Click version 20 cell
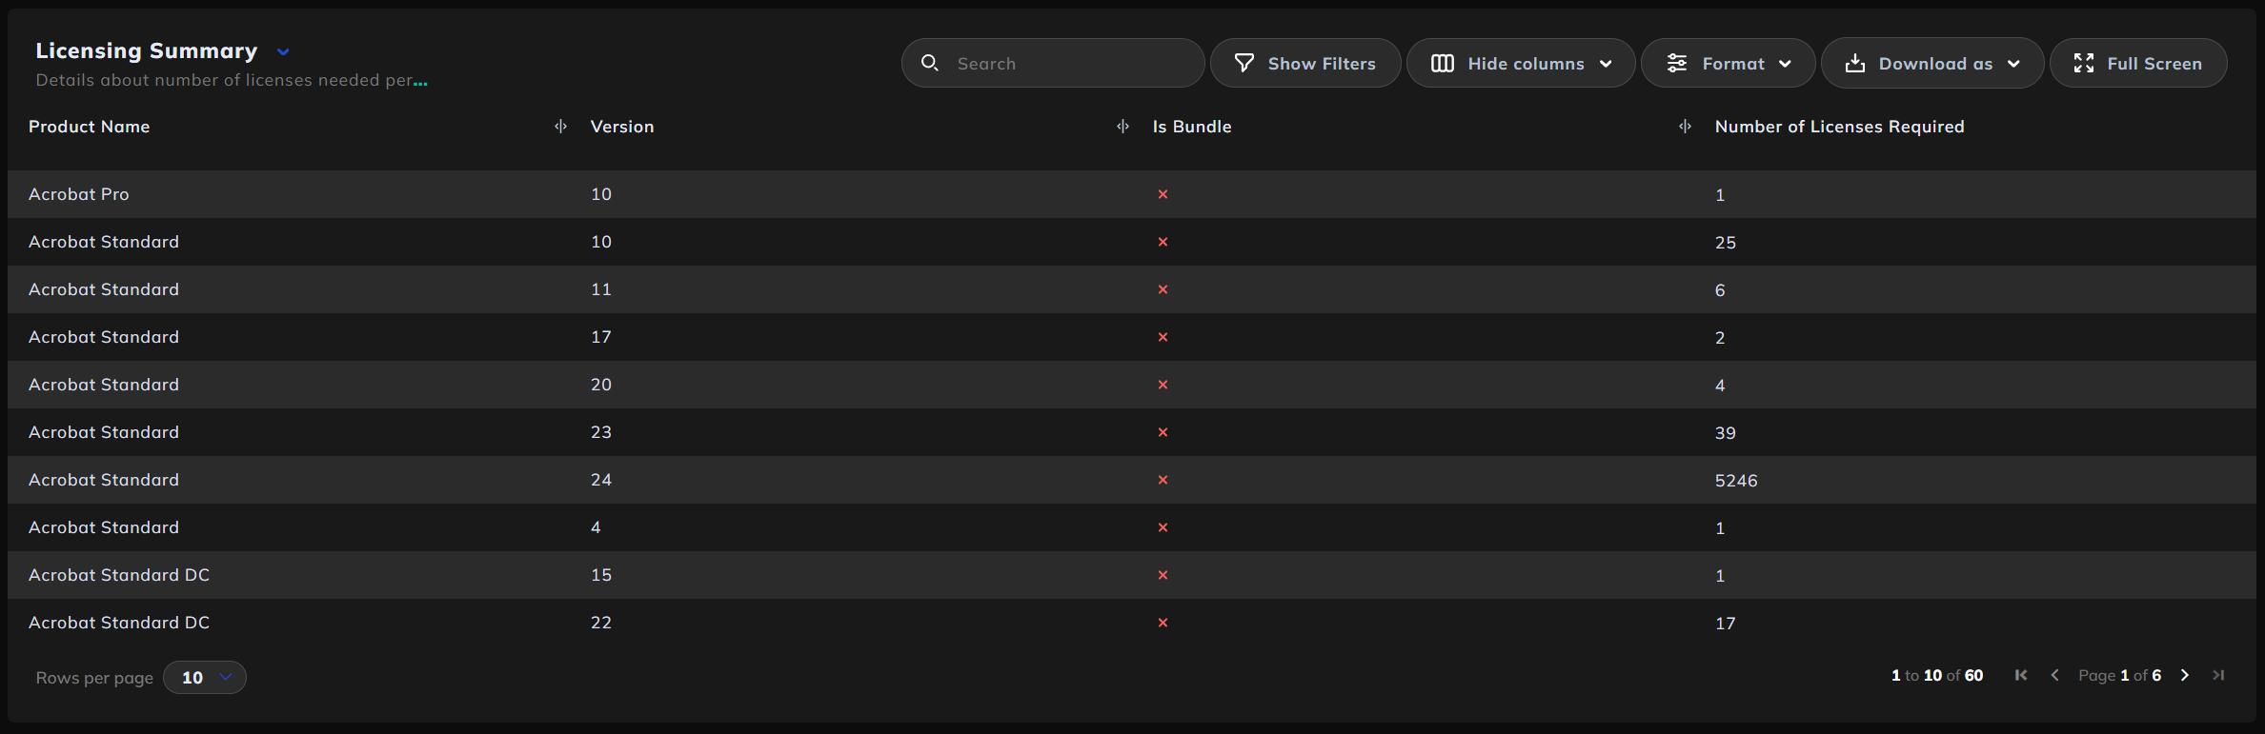This screenshot has height=734, width=2265. coord(601,385)
